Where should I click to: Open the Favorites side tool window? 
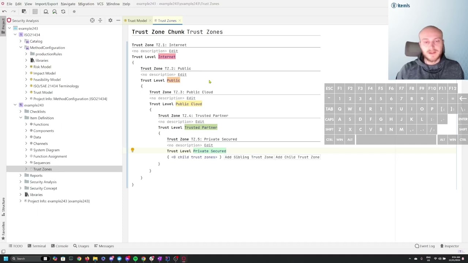[3, 230]
